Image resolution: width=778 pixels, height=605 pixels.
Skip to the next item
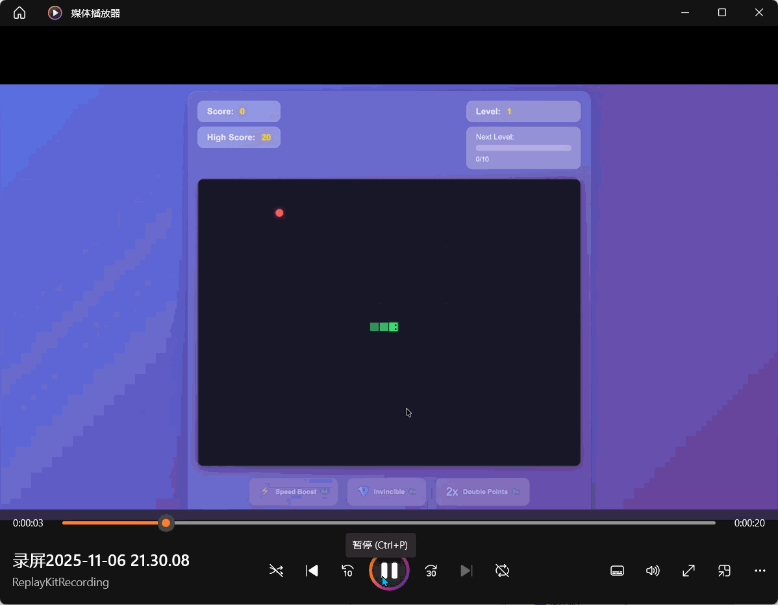466,571
